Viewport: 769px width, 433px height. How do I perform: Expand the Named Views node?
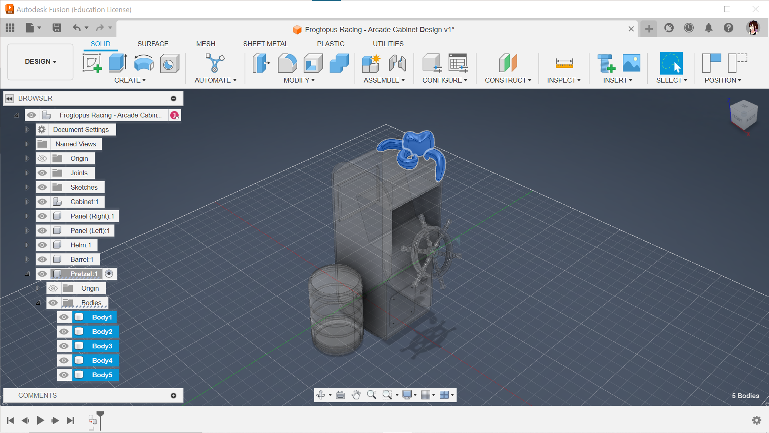[x=27, y=144]
